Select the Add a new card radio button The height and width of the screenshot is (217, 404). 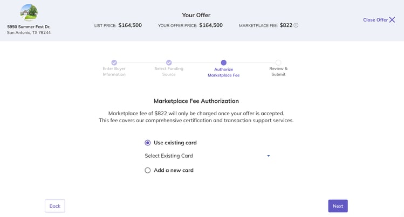click(148, 170)
